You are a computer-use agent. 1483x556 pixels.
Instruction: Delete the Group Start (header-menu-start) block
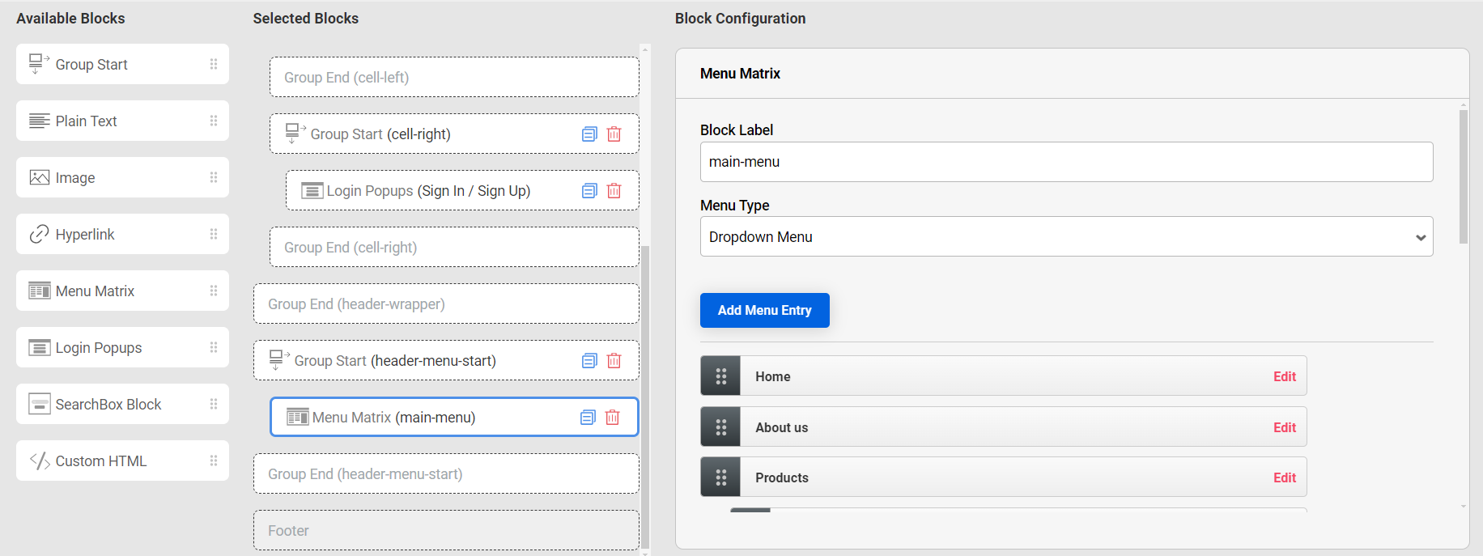(614, 361)
